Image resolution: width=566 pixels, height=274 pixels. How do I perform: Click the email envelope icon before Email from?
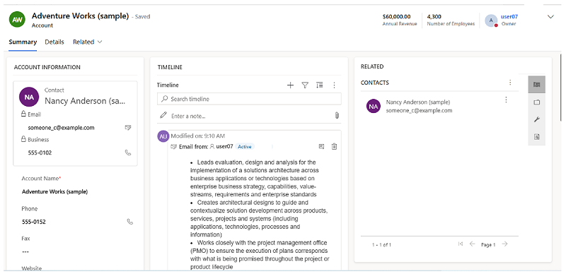click(x=173, y=147)
